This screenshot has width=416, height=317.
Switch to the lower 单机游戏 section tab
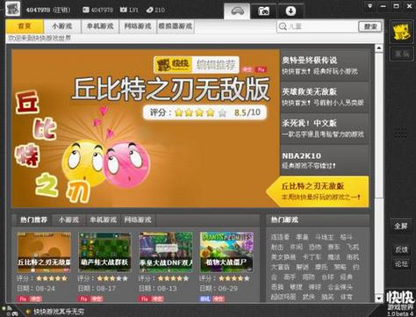[103, 220]
